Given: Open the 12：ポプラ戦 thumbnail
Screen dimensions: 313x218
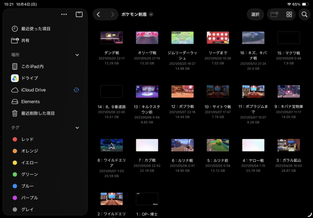Looking at the screenshot, I should point(182,91).
